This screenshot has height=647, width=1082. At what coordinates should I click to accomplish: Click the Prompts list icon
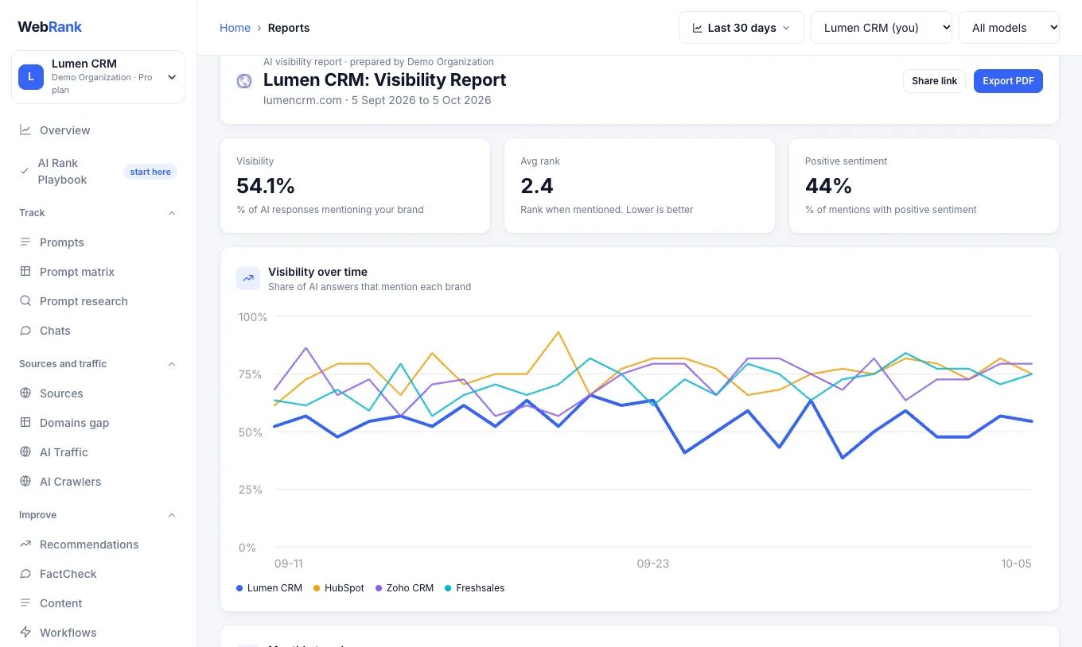point(25,242)
